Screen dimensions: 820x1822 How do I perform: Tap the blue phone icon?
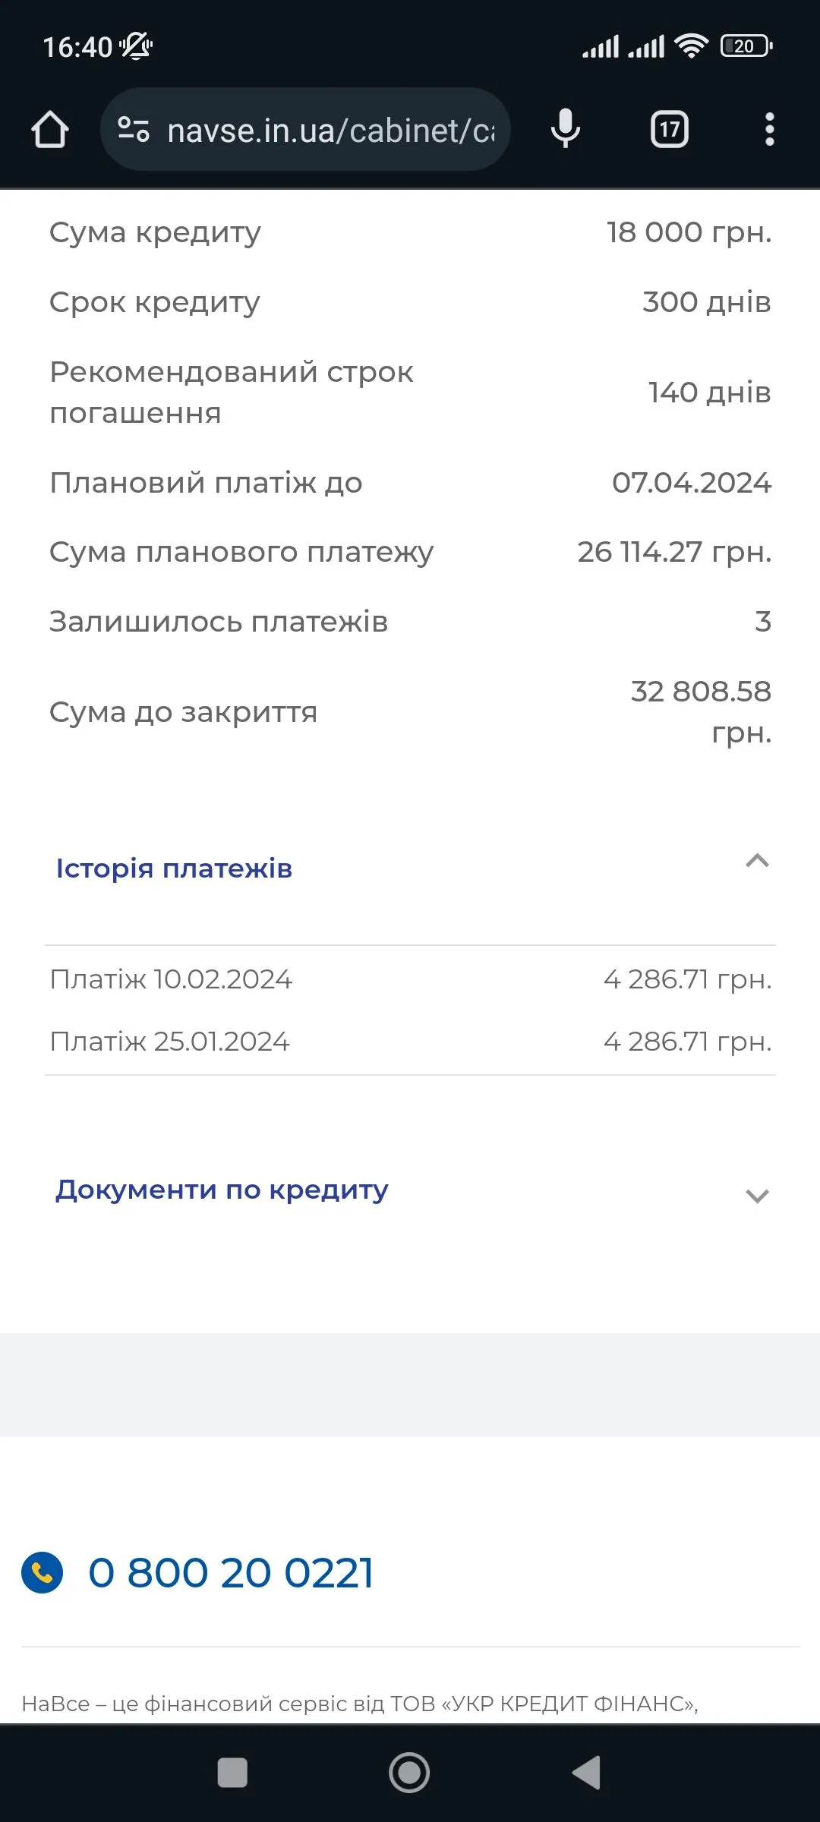click(43, 1571)
